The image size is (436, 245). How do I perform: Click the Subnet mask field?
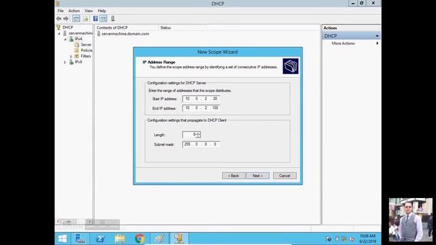pyautogui.click(x=201, y=144)
